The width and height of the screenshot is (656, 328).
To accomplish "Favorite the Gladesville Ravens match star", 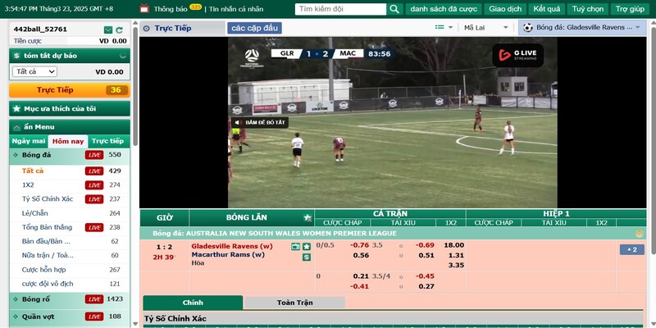I will (x=307, y=247).
